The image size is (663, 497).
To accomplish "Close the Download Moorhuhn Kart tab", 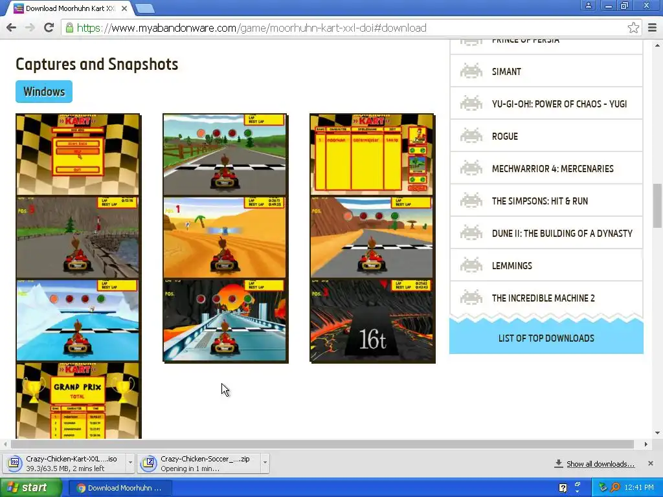I will coord(124,8).
